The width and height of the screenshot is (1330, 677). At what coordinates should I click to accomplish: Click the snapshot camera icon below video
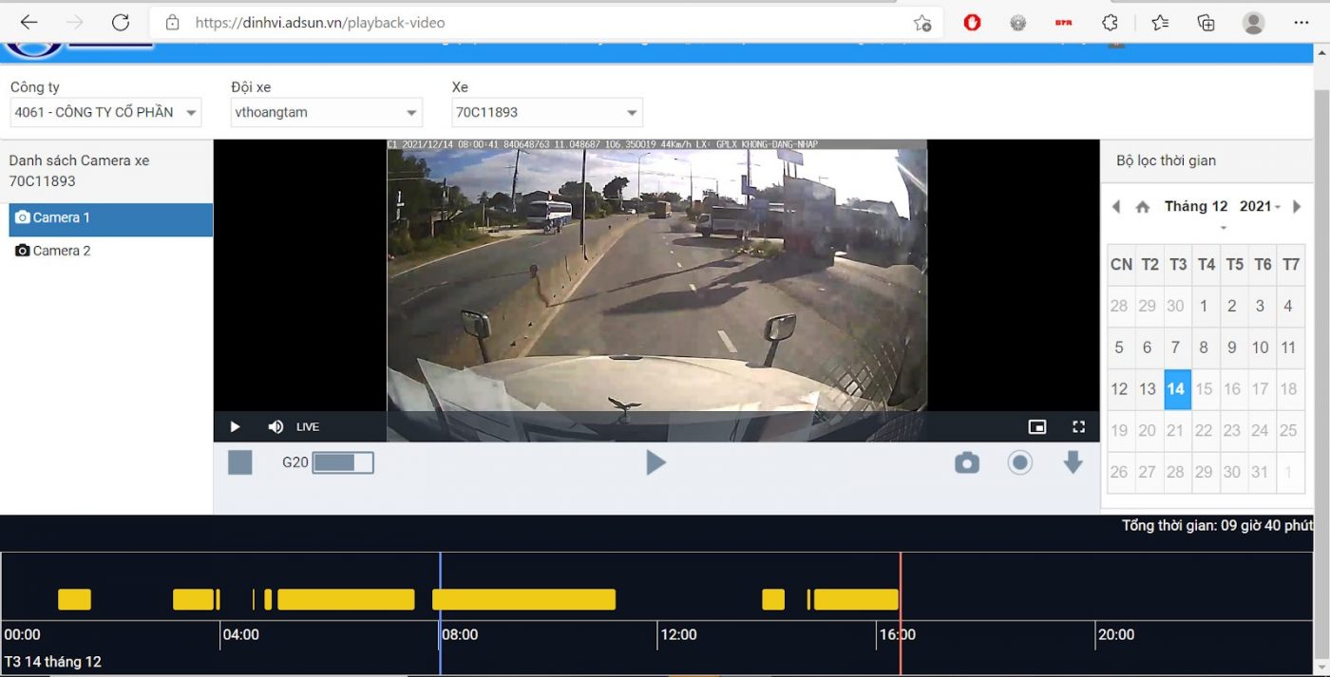point(966,462)
